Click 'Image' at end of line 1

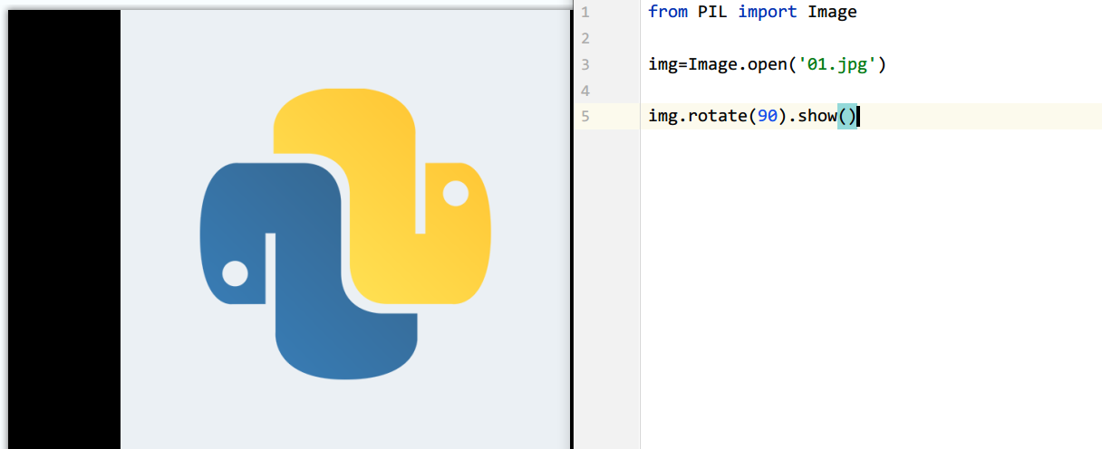(832, 12)
